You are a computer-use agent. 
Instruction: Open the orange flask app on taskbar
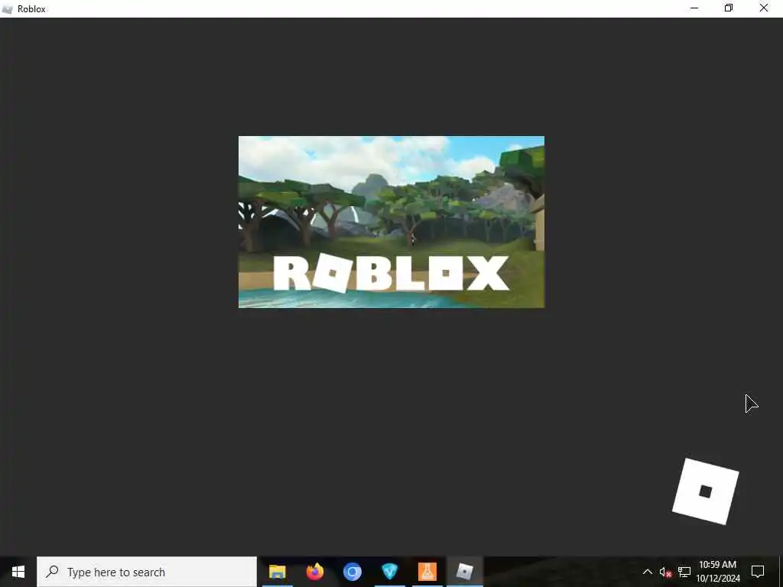(427, 572)
